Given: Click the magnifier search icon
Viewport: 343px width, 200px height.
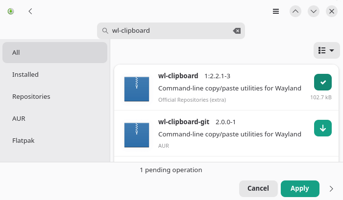Looking at the screenshot, I should (105, 31).
